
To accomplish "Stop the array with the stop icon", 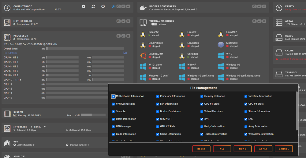I will click(x=84, y=6).
